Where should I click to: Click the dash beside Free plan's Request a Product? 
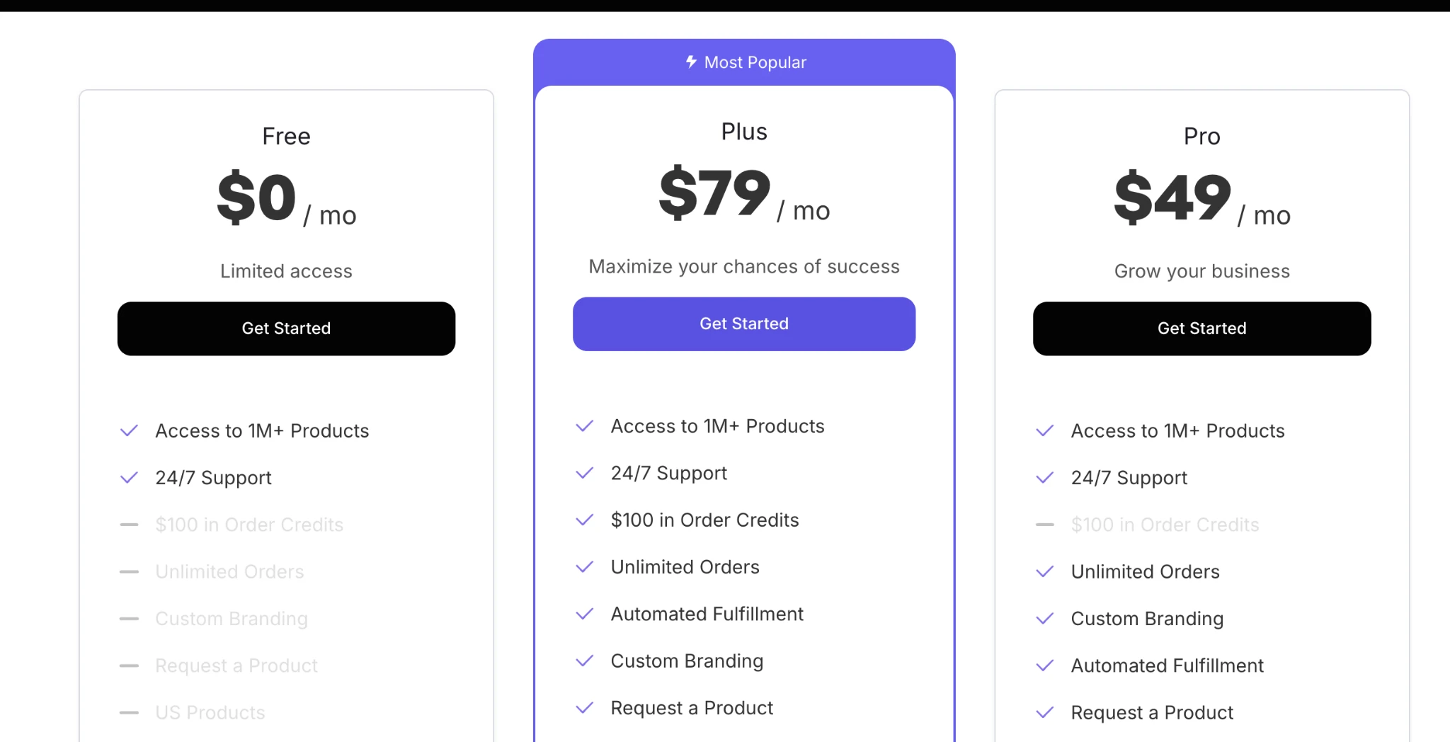(129, 666)
